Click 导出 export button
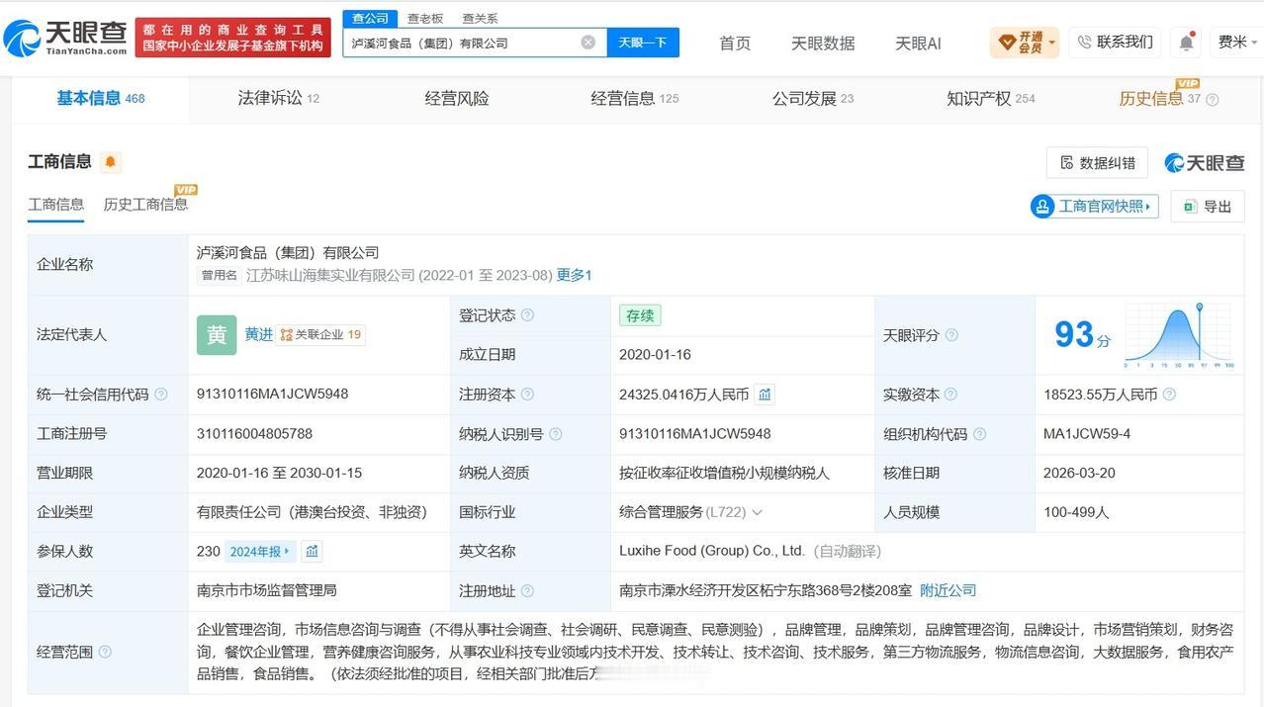The width and height of the screenshot is (1264, 707). point(1208,206)
